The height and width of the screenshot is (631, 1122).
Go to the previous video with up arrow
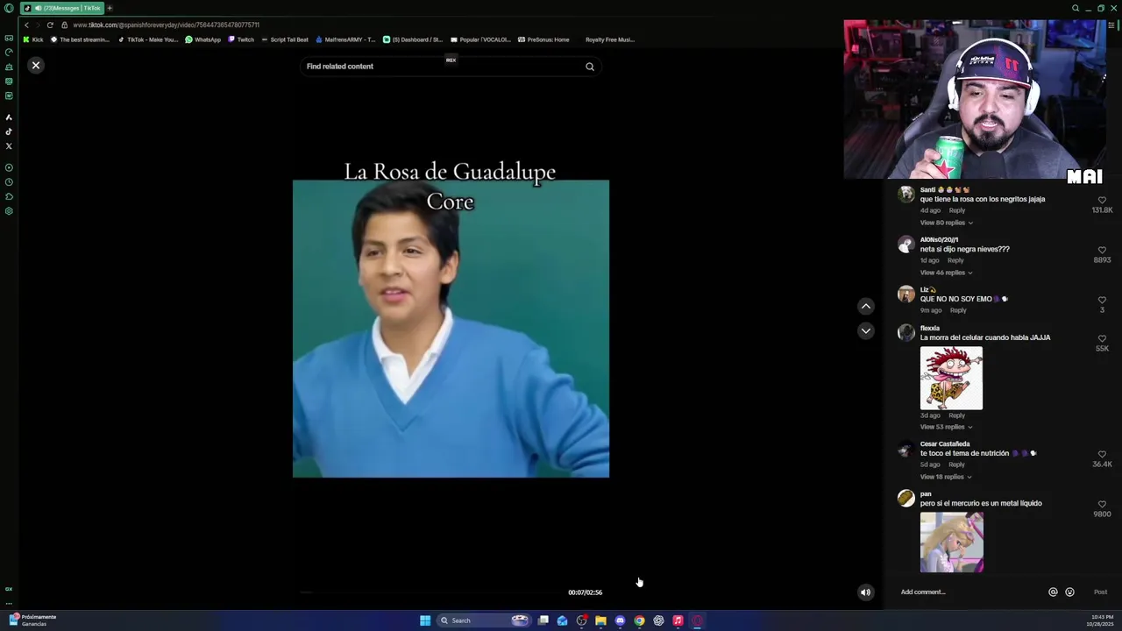pos(865,306)
